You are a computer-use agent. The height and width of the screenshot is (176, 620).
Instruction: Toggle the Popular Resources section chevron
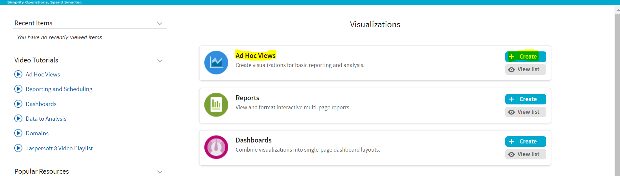pyautogui.click(x=160, y=172)
